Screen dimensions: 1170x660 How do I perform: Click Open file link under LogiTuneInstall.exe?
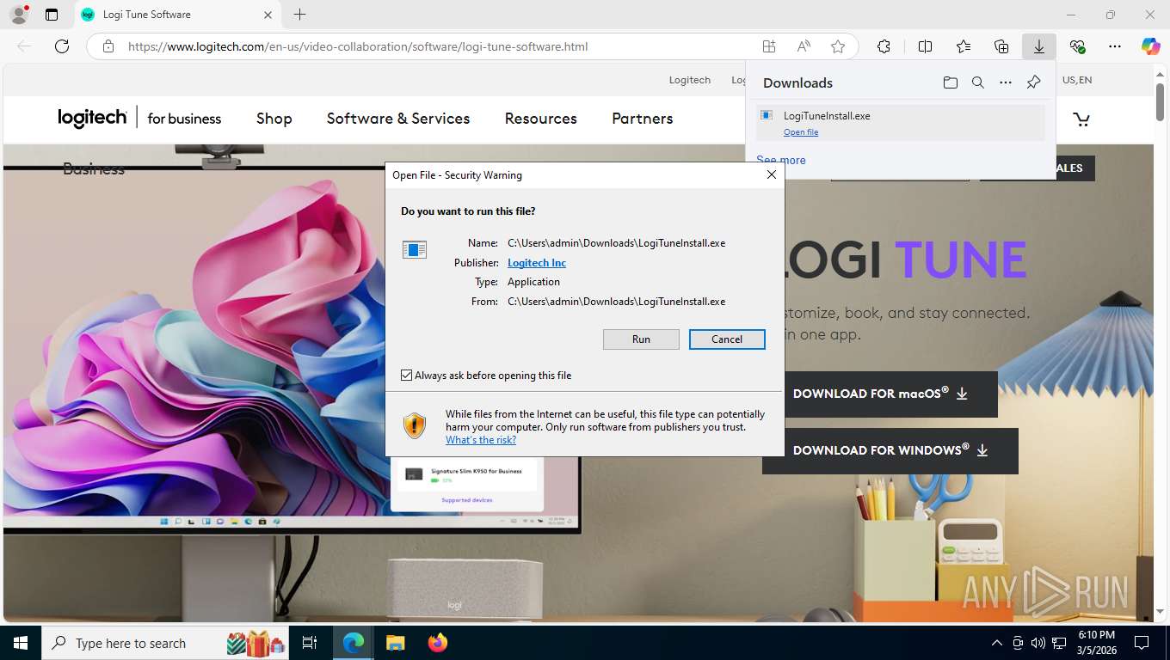click(801, 132)
